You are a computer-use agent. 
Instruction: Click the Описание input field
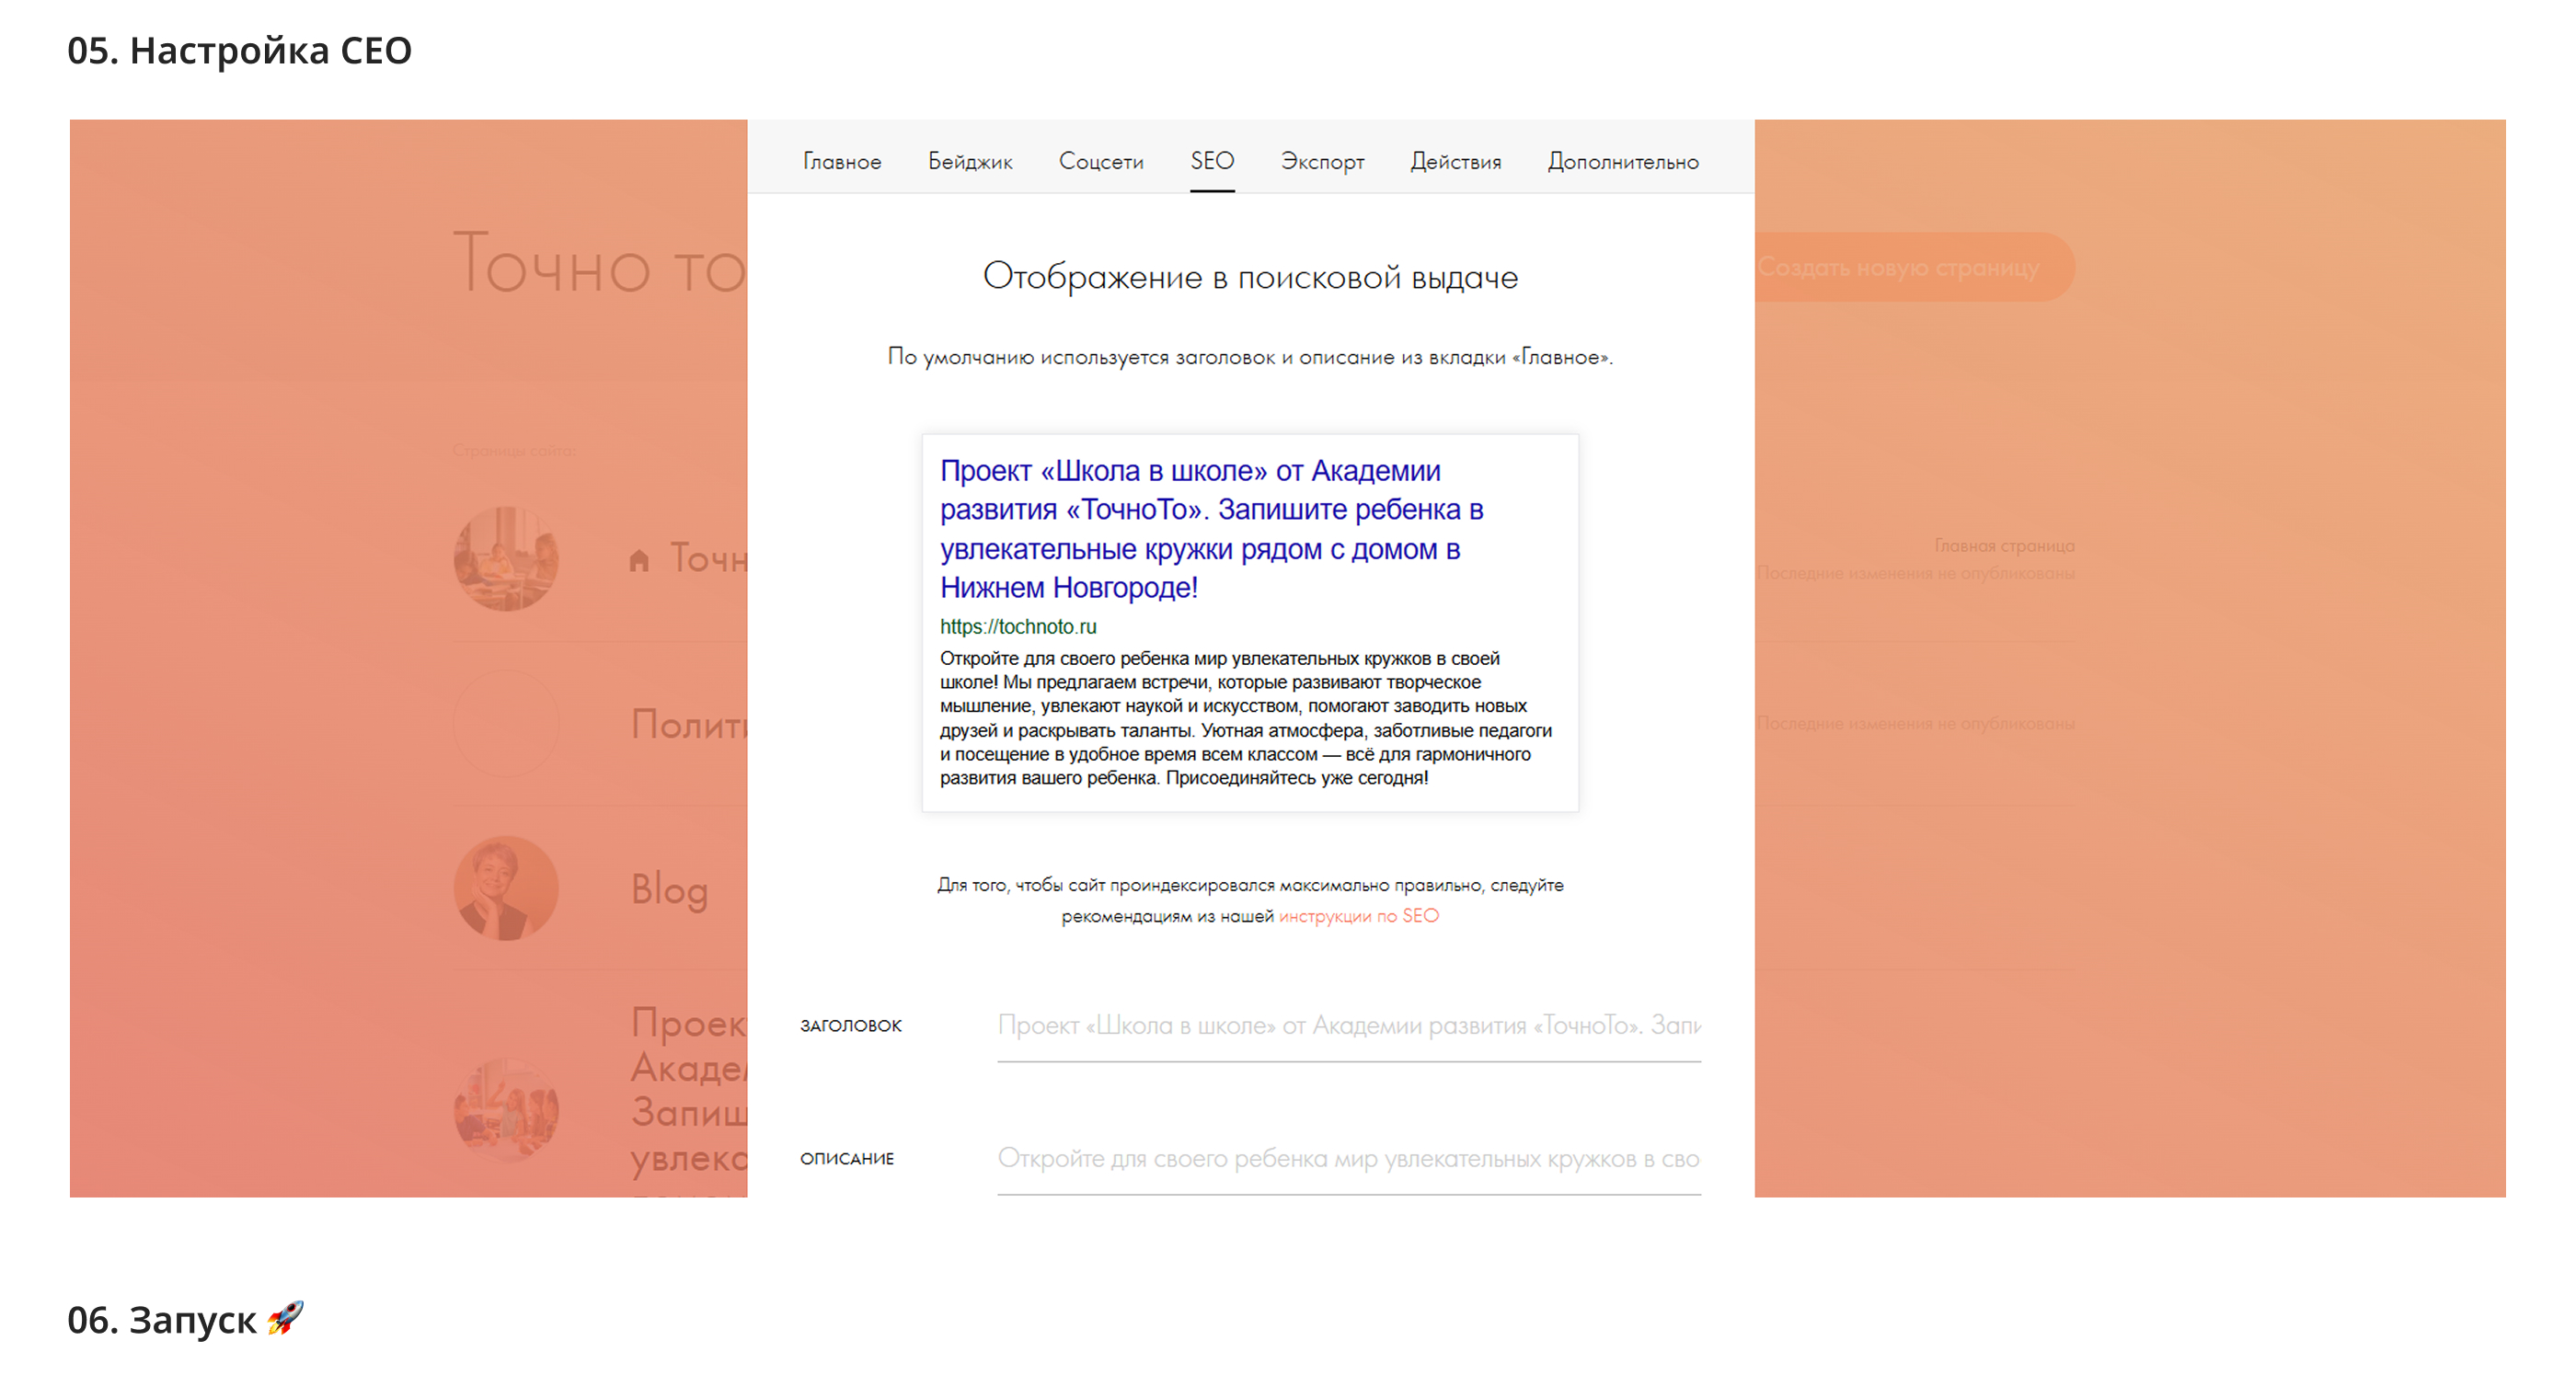point(1348,1158)
